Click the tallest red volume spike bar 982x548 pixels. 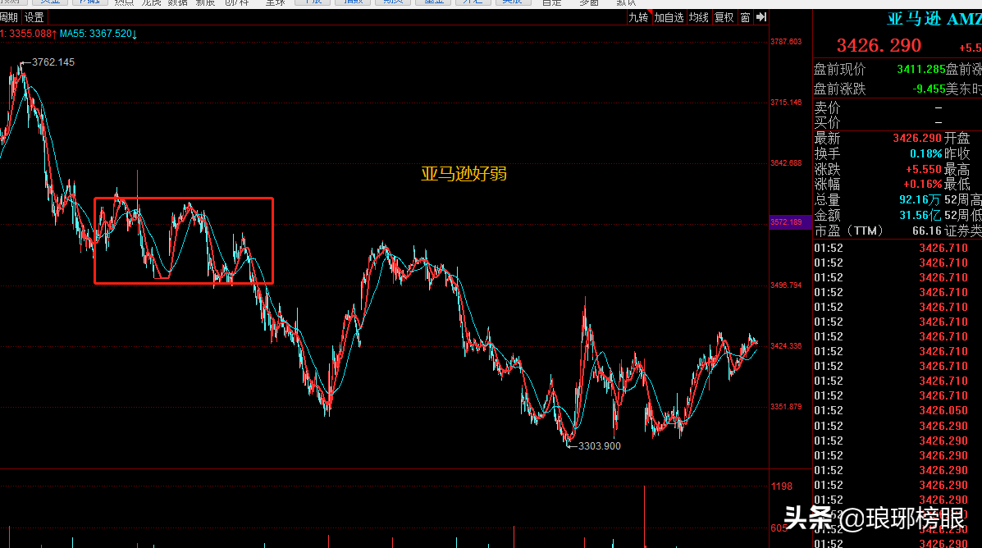(645, 516)
